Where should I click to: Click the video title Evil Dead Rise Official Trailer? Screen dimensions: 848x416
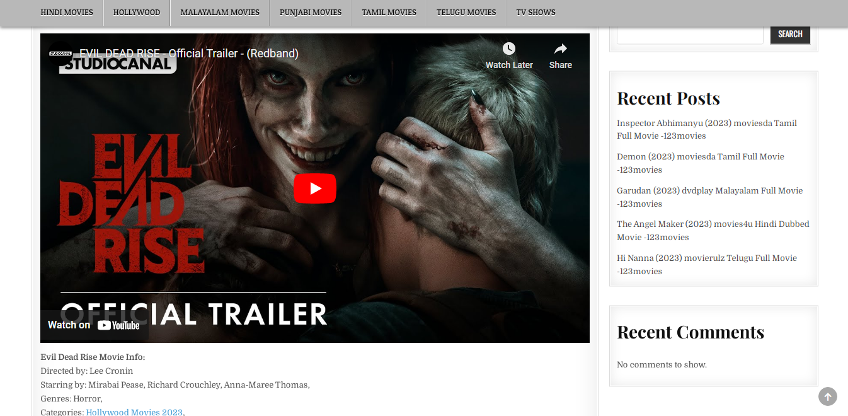tap(189, 54)
